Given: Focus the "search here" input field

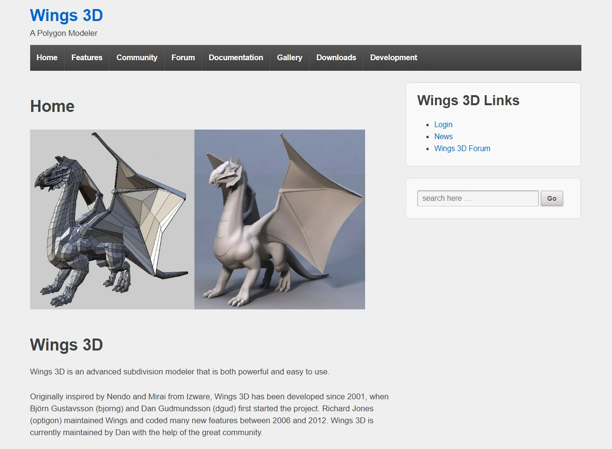Looking at the screenshot, I should (x=478, y=198).
